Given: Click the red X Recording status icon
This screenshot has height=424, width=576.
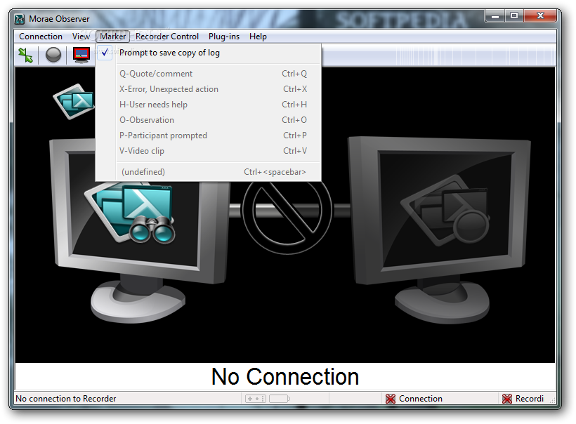Looking at the screenshot, I should [x=507, y=399].
